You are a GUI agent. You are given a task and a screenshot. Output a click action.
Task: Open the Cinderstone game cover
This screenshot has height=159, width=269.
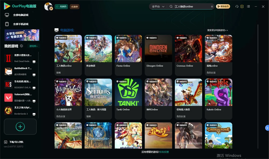pos(218,135)
